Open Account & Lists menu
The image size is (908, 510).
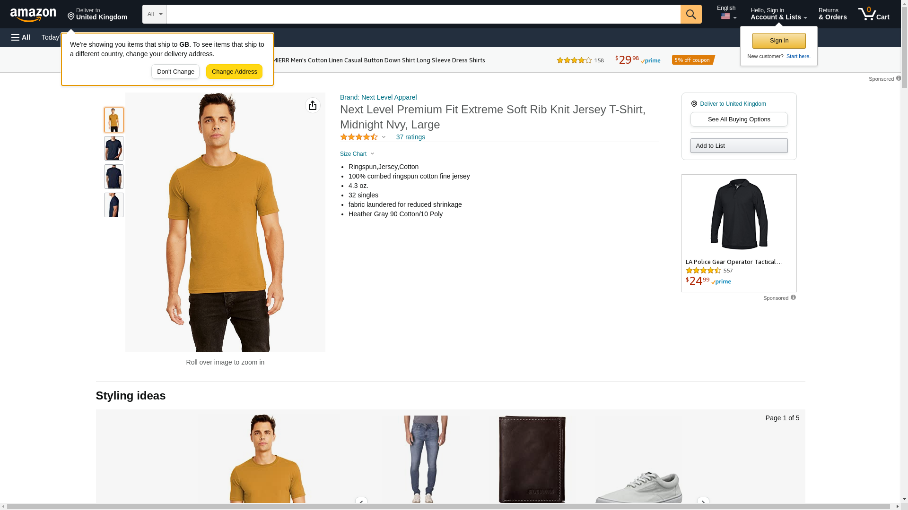tap(778, 14)
